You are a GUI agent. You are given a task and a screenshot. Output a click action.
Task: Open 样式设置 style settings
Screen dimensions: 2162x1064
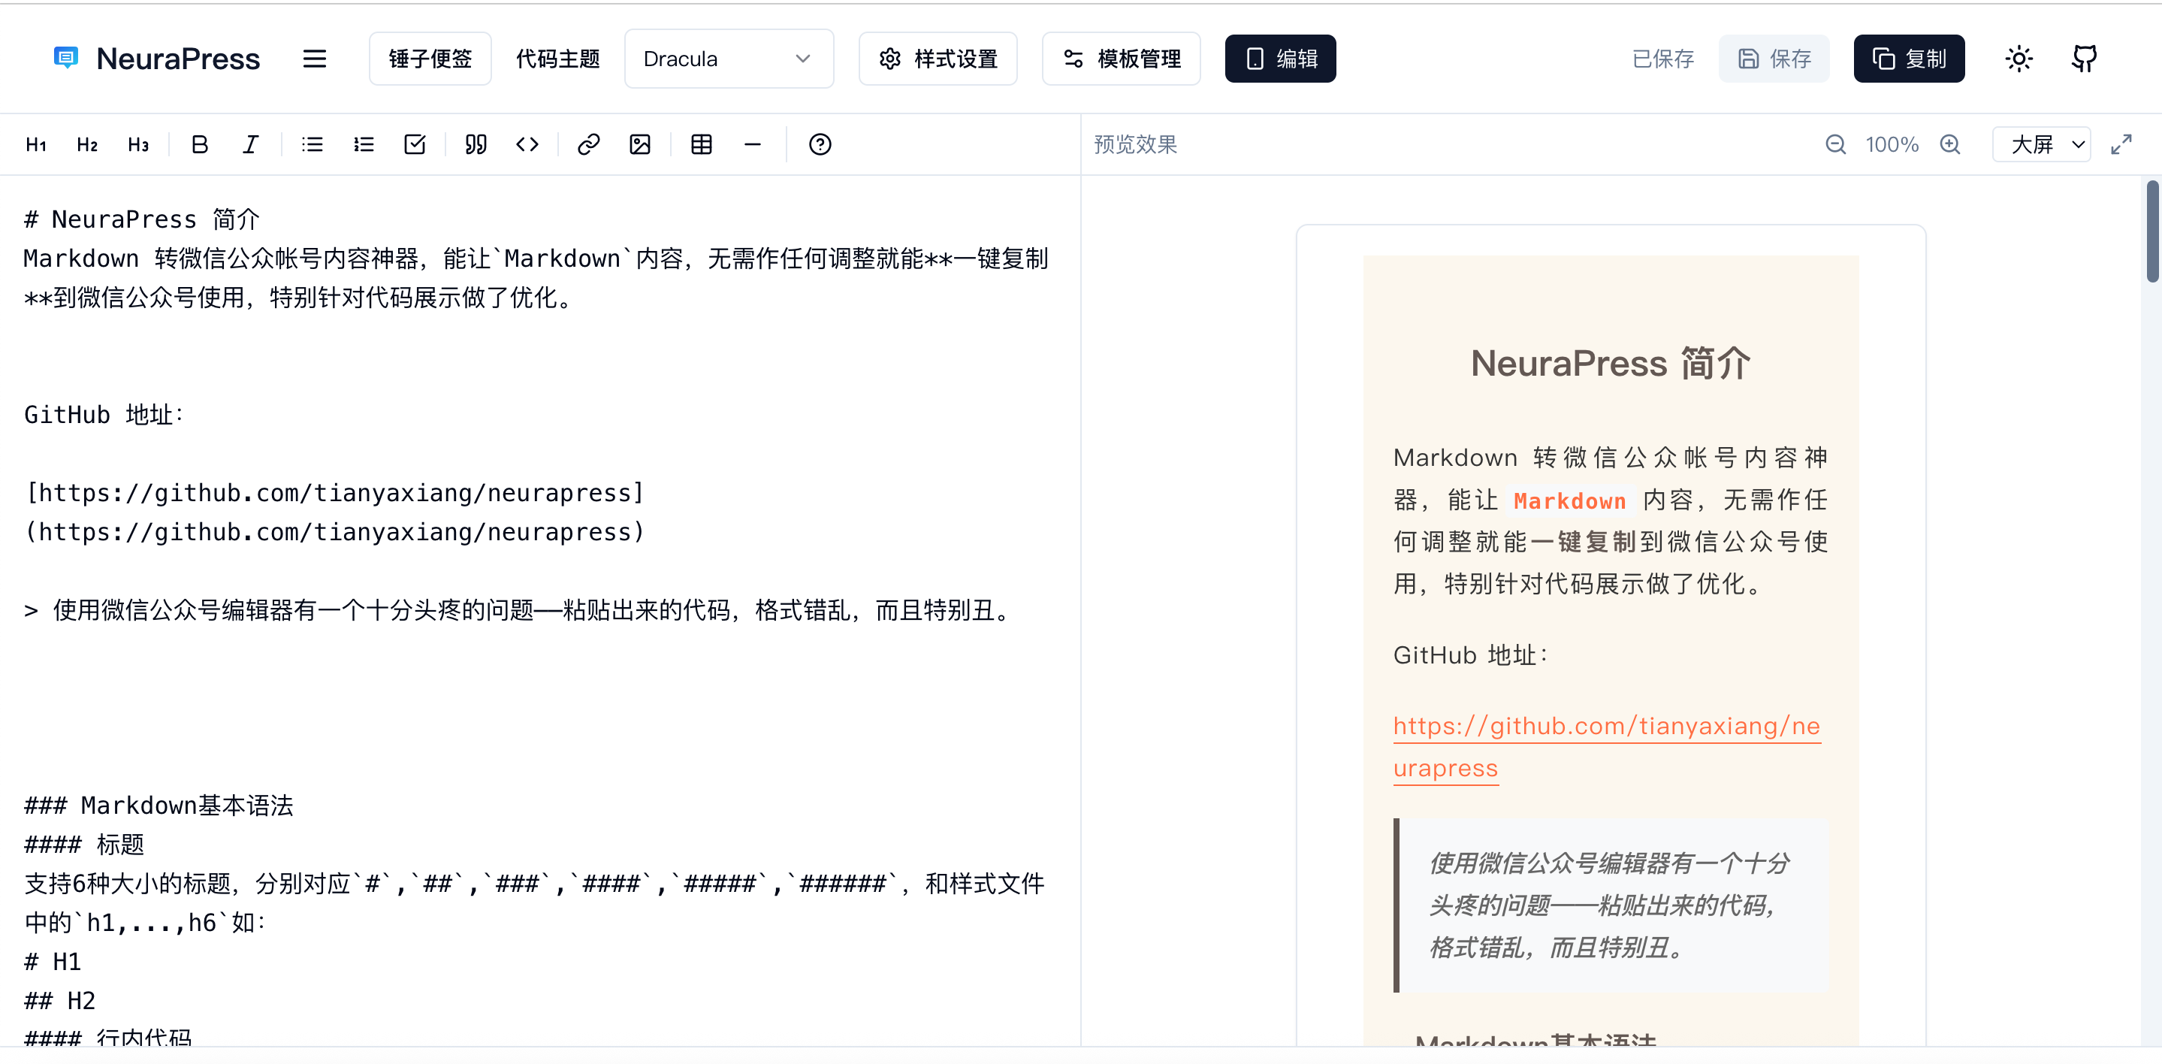[x=938, y=59]
